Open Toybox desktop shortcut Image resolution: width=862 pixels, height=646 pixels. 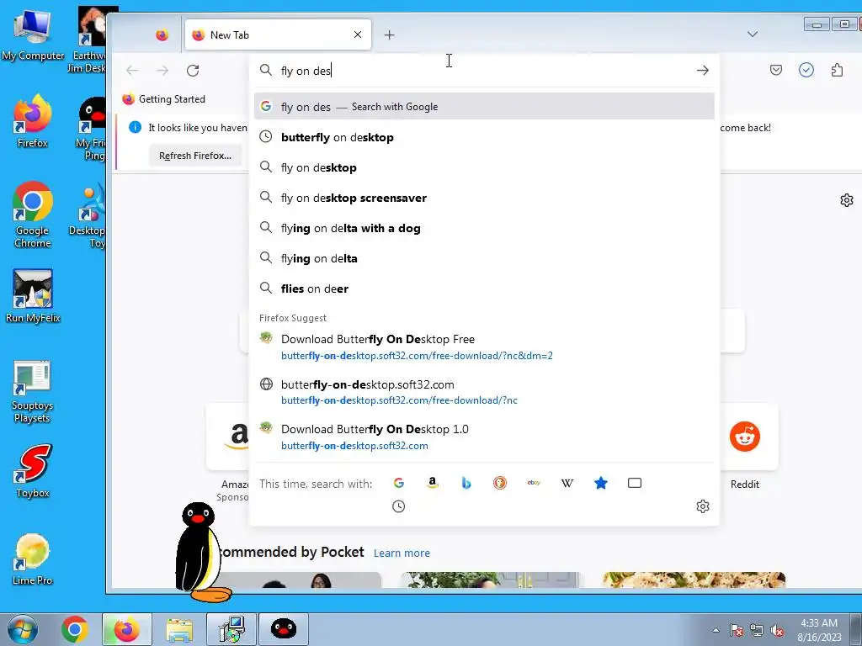point(33,470)
